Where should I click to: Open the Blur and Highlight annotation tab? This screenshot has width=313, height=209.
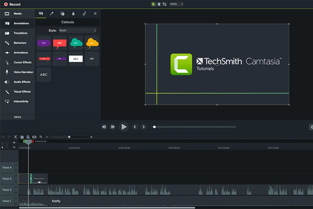[73, 14]
